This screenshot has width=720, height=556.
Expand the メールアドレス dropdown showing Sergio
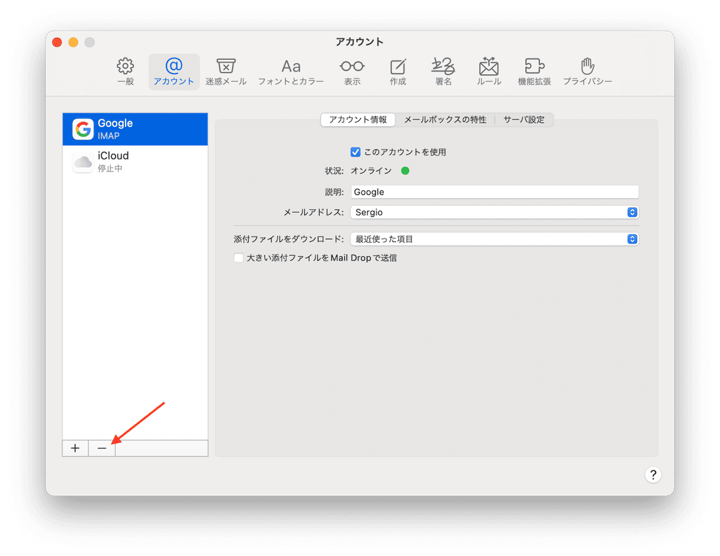(x=494, y=212)
